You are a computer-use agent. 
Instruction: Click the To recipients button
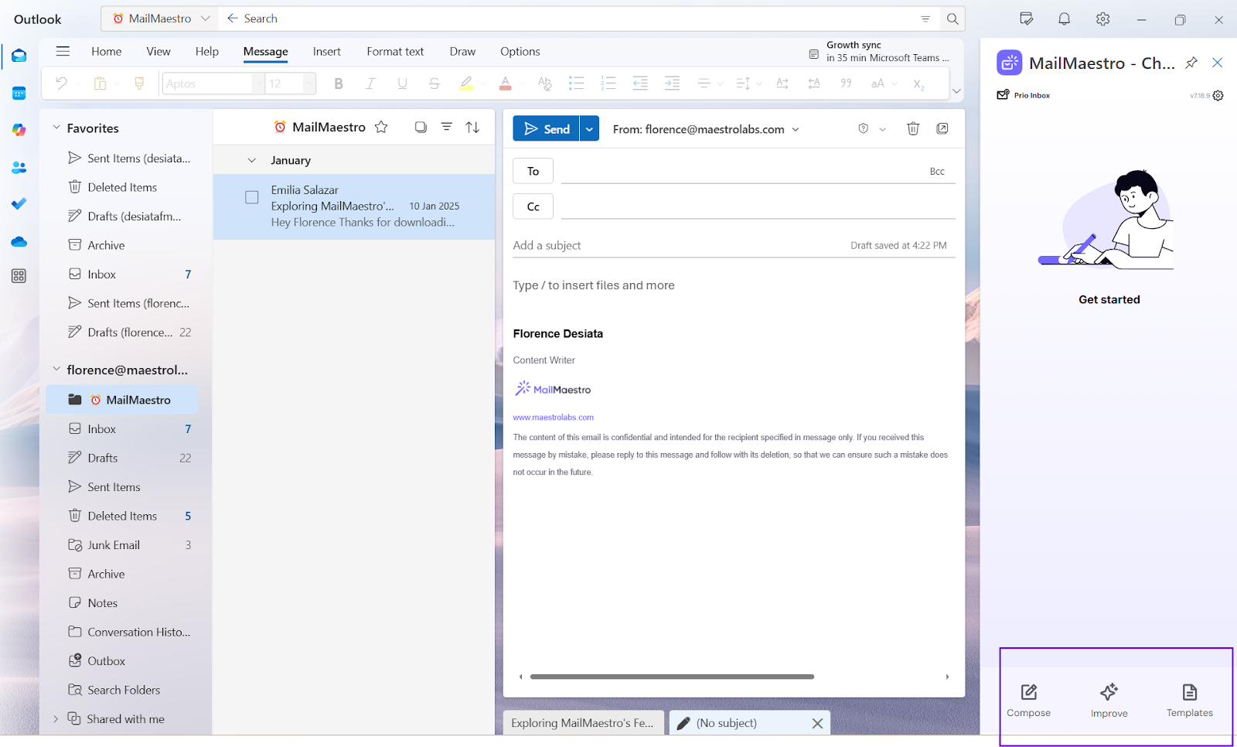click(533, 171)
